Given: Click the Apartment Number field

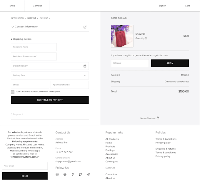Looking at the screenshot, I should point(70,85).
